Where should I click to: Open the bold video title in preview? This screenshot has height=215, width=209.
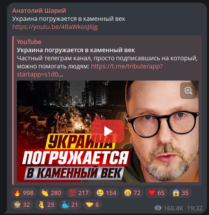pyautogui.click(x=76, y=50)
